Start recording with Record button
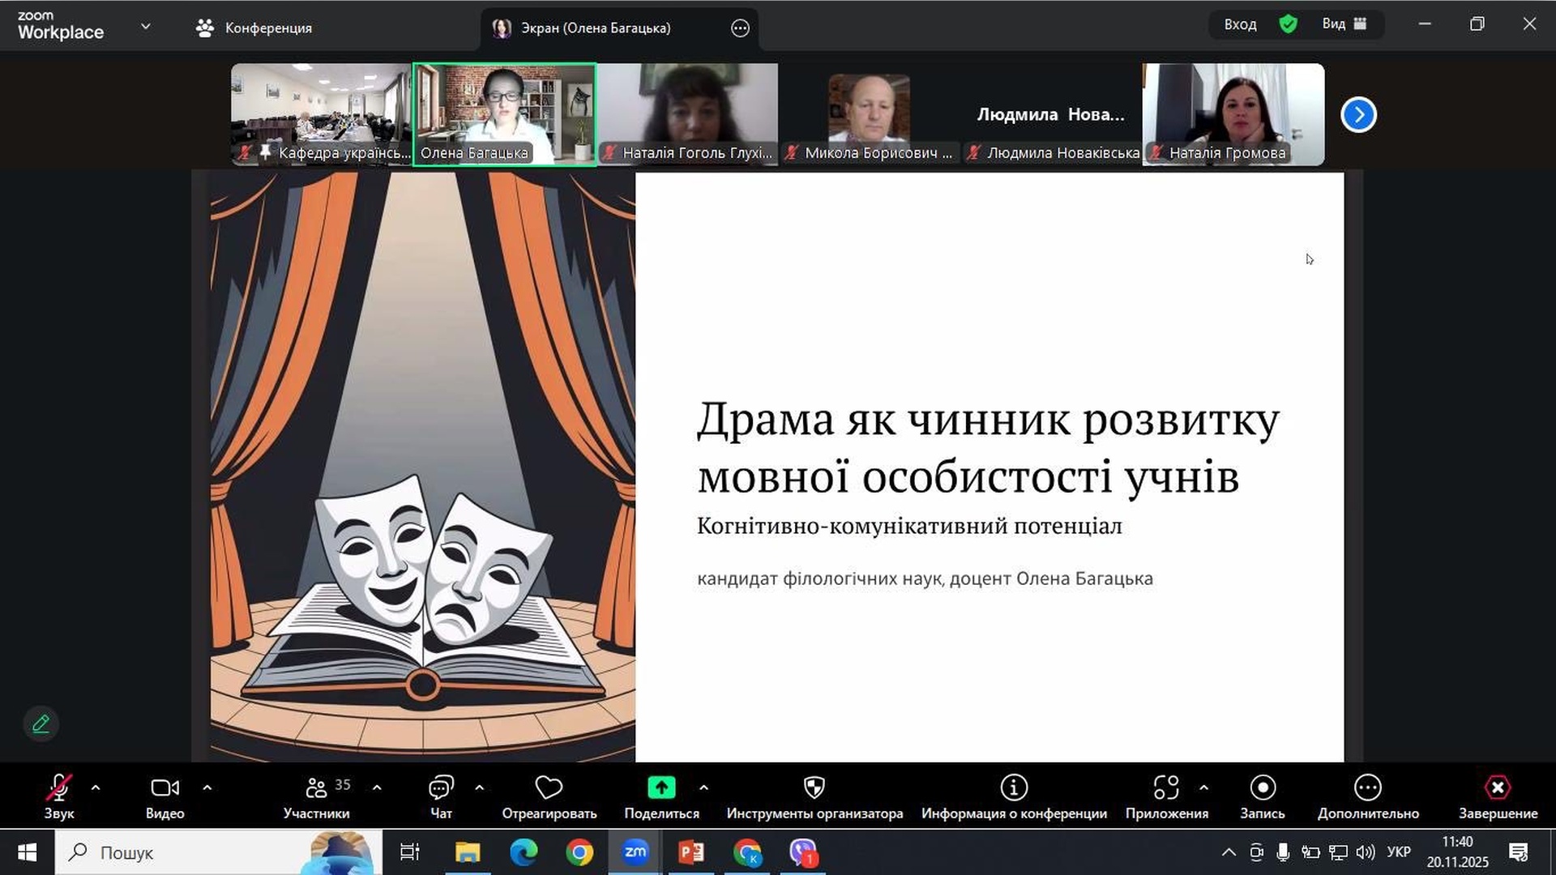The image size is (1556, 875). click(x=1262, y=788)
